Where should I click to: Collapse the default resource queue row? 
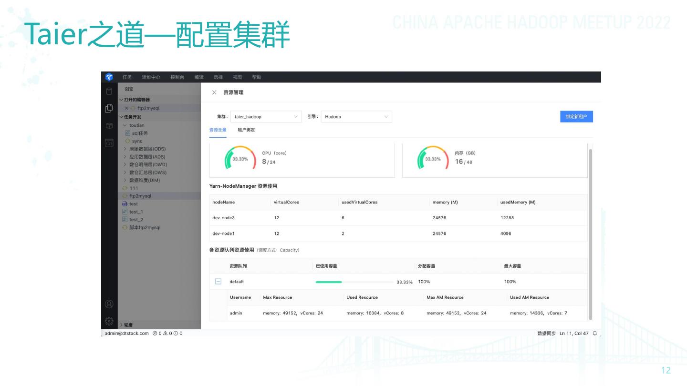click(x=218, y=281)
